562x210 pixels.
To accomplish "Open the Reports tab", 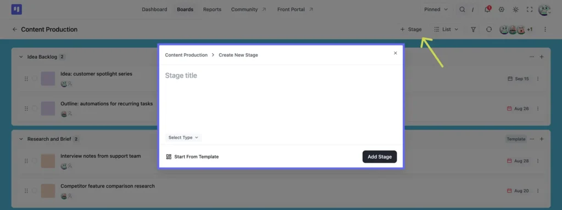I will (x=212, y=9).
